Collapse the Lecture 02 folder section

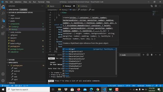click(26, 13)
